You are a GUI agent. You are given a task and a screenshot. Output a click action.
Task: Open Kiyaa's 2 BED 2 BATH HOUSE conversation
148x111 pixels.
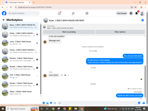pos(20,26)
